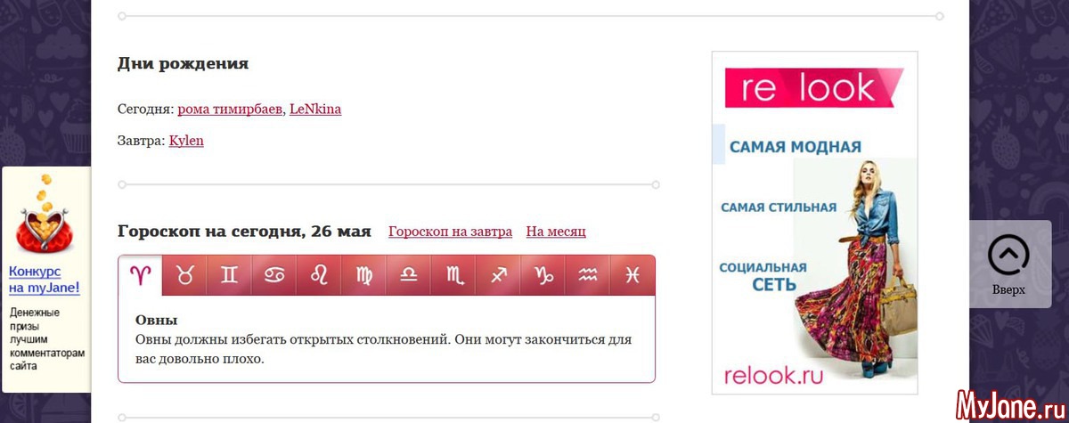Select the Gemini zodiac icon
This screenshot has width=1069, height=423.
click(230, 276)
